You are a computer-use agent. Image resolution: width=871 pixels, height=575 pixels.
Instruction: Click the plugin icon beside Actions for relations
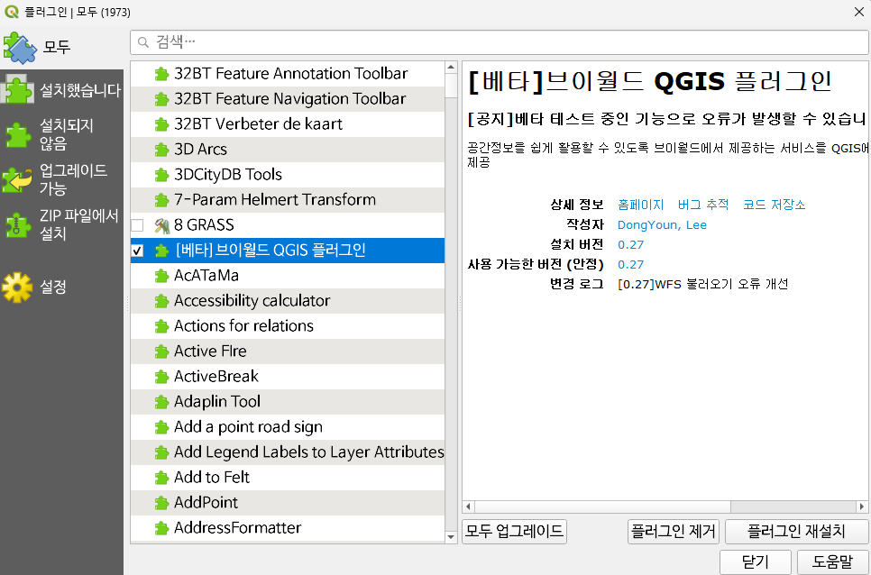[x=161, y=326]
